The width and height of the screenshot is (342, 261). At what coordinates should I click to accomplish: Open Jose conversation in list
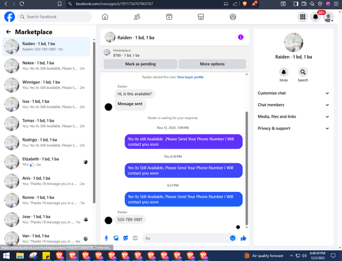47,219
